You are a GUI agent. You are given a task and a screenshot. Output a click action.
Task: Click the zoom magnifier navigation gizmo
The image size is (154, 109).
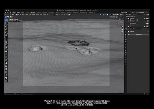pyautogui.click(x=122, y=27)
